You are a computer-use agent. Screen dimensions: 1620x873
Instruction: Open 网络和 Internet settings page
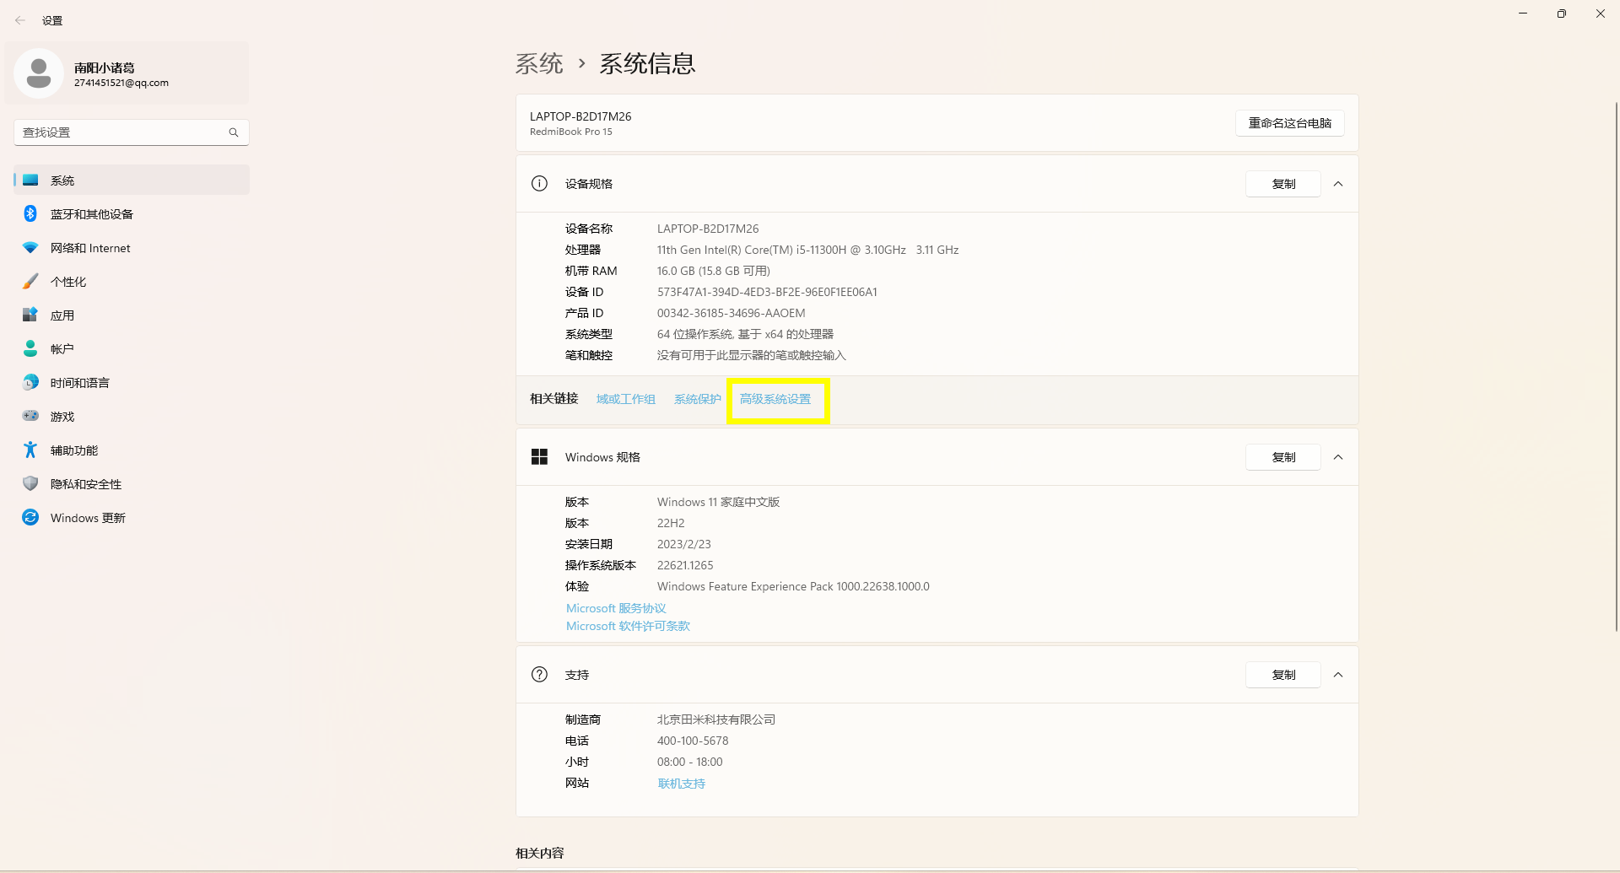[132, 248]
